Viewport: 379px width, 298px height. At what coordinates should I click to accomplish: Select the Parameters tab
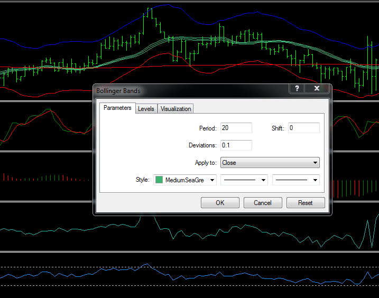[x=117, y=108]
